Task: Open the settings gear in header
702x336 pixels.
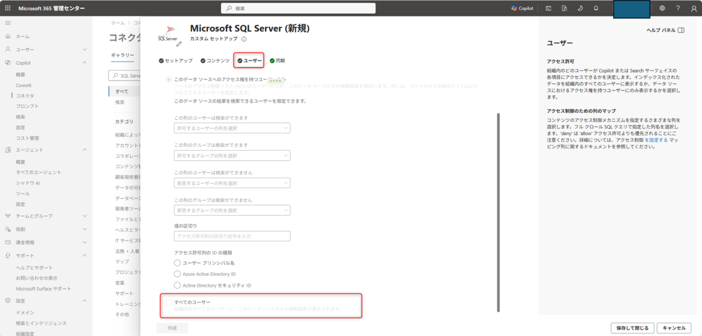Action: pos(662,8)
